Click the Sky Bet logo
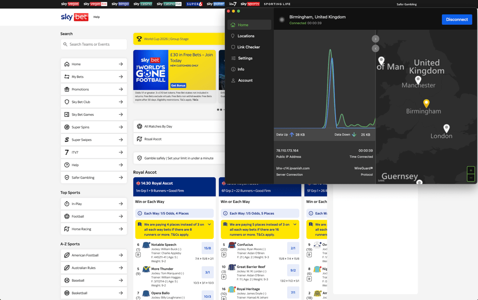Viewport: 478px width, 300px height. [x=74, y=17]
